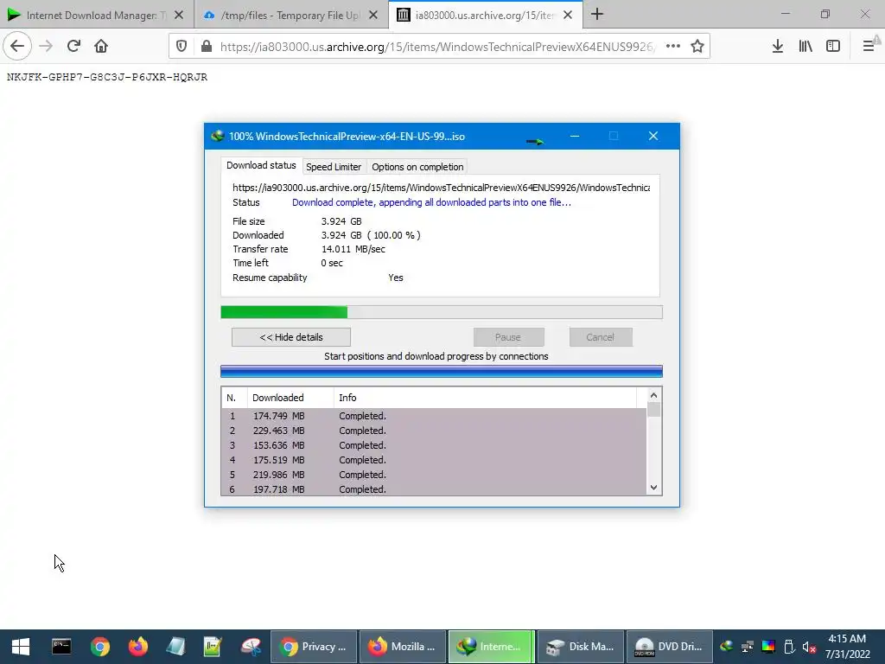Open the Download status tab

click(261, 165)
